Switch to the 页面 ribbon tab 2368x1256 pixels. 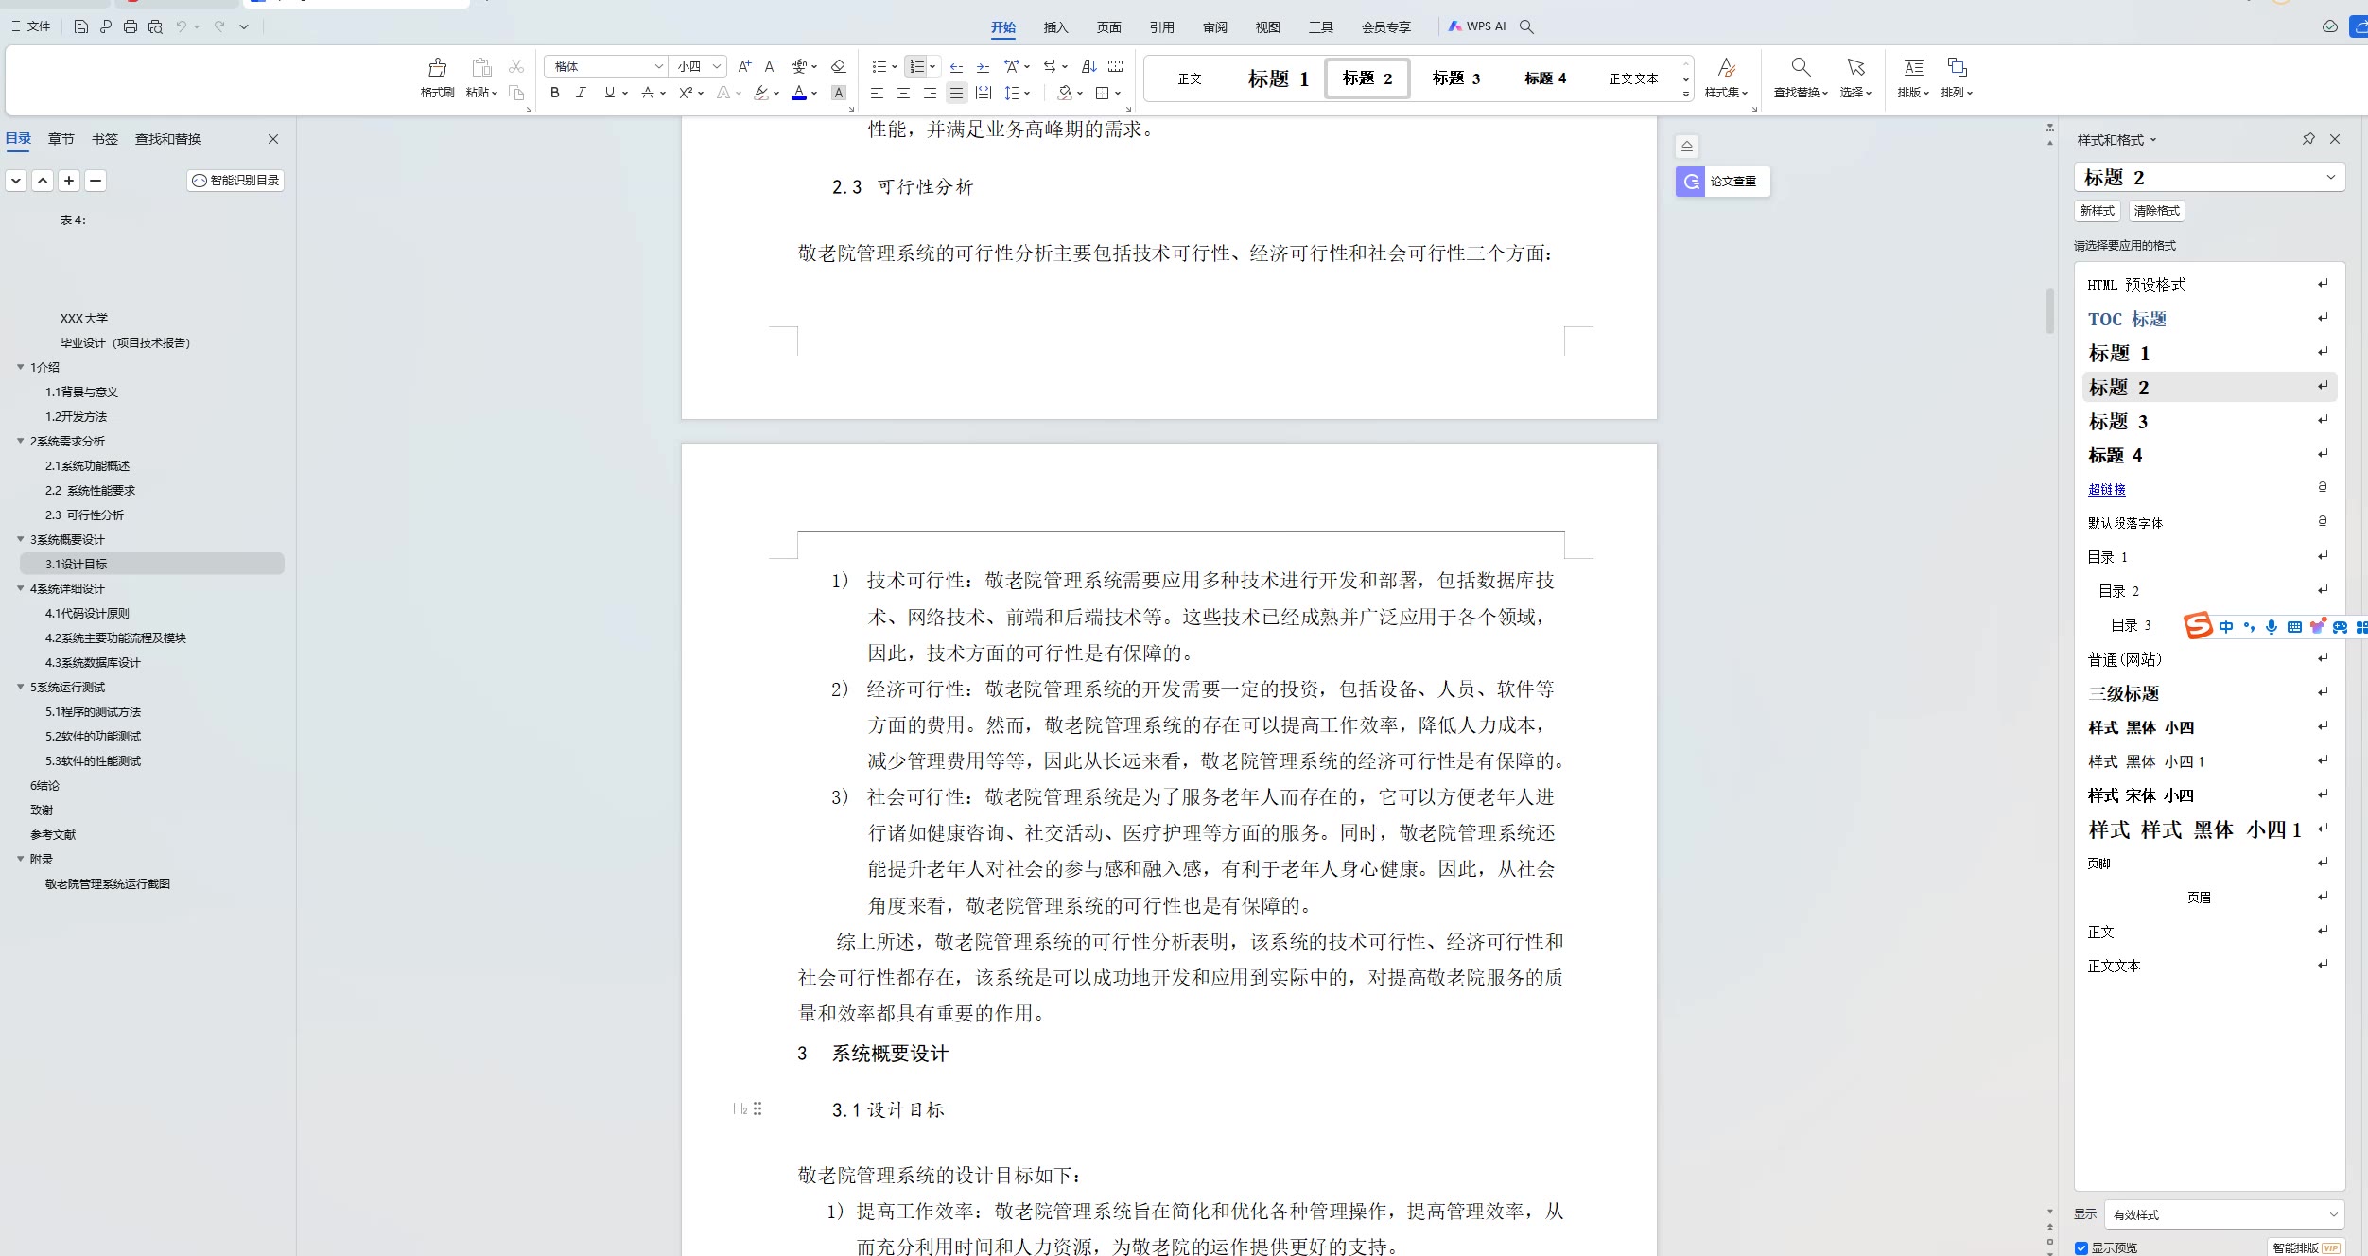pos(1108,27)
